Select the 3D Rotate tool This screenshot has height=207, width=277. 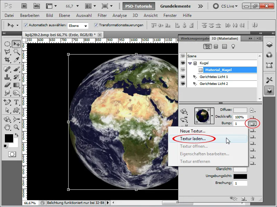[7, 119]
